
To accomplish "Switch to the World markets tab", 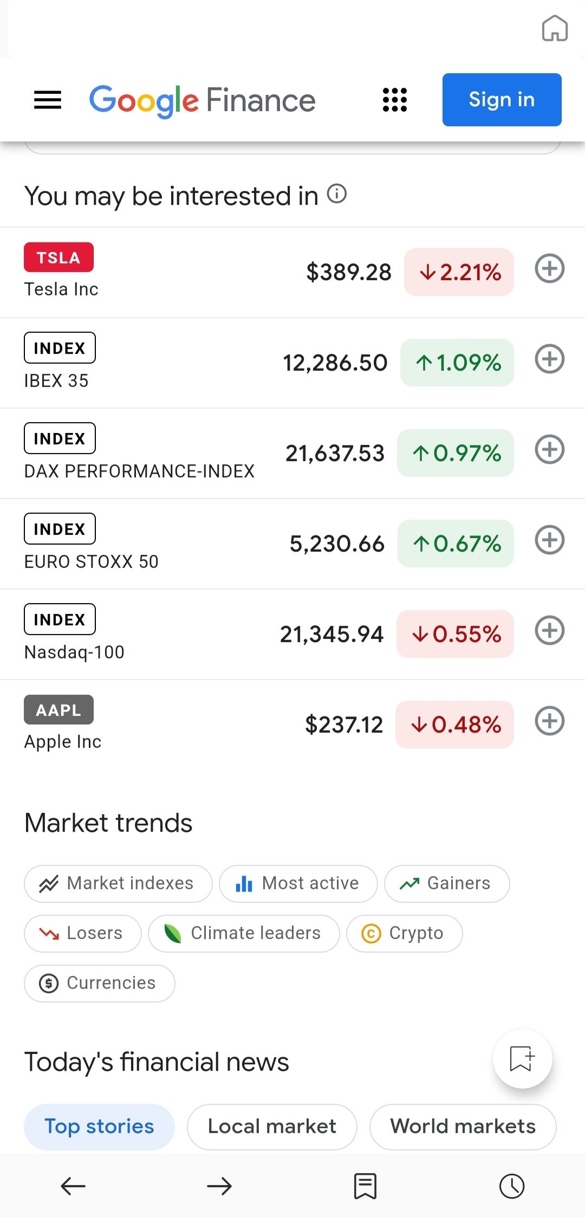I will point(463,1127).
